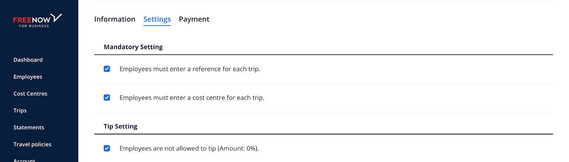Toggle the cost centre requirement checkbox
569x162 pixels.
(107, 98)
